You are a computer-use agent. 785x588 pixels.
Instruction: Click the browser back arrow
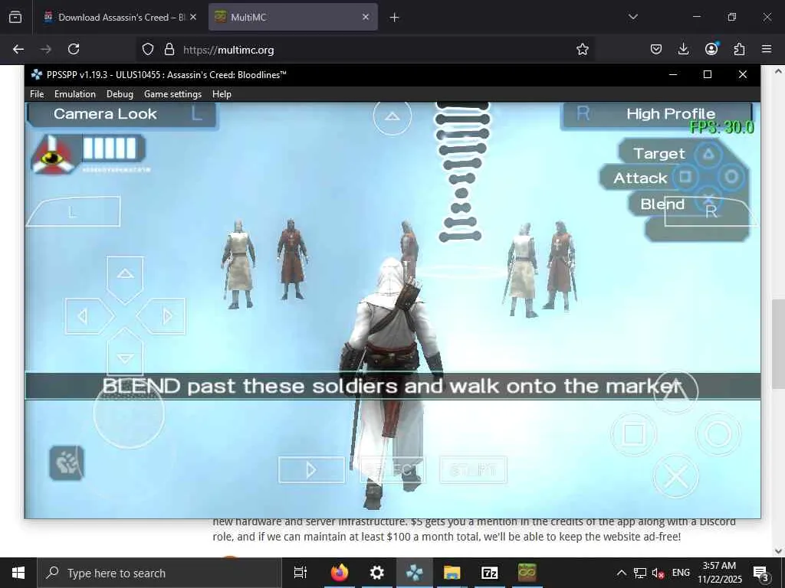(x=18, y=49)
